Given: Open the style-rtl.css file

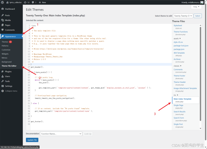Looking at the screenshot, I should (178, 42).
